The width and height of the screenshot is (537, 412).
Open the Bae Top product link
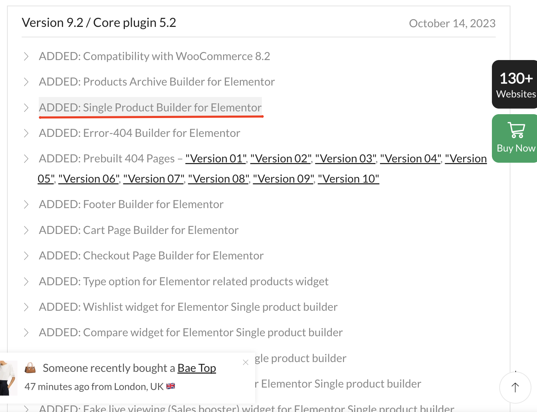[x=197, y=368]
